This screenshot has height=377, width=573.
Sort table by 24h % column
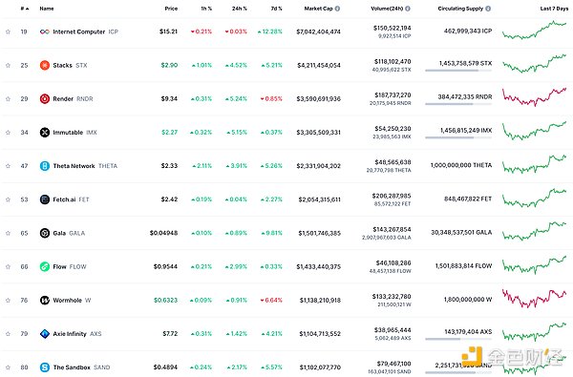(x=240, y=9)
